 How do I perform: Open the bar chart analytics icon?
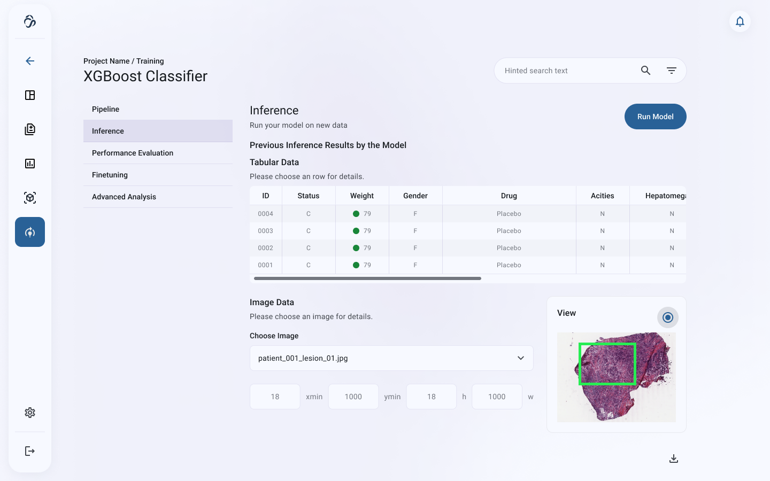pyautogui.click(x=30, y=164)
